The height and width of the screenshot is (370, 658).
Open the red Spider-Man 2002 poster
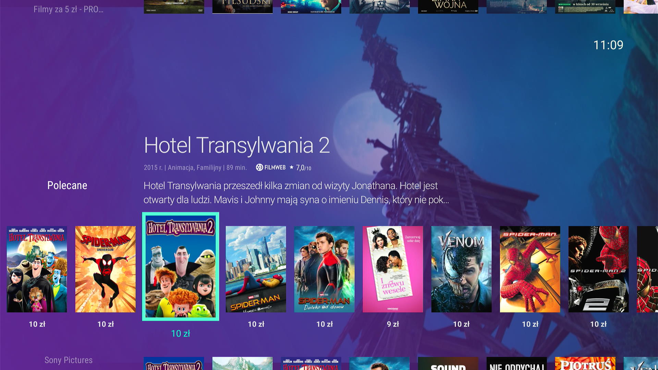[530, 269]
